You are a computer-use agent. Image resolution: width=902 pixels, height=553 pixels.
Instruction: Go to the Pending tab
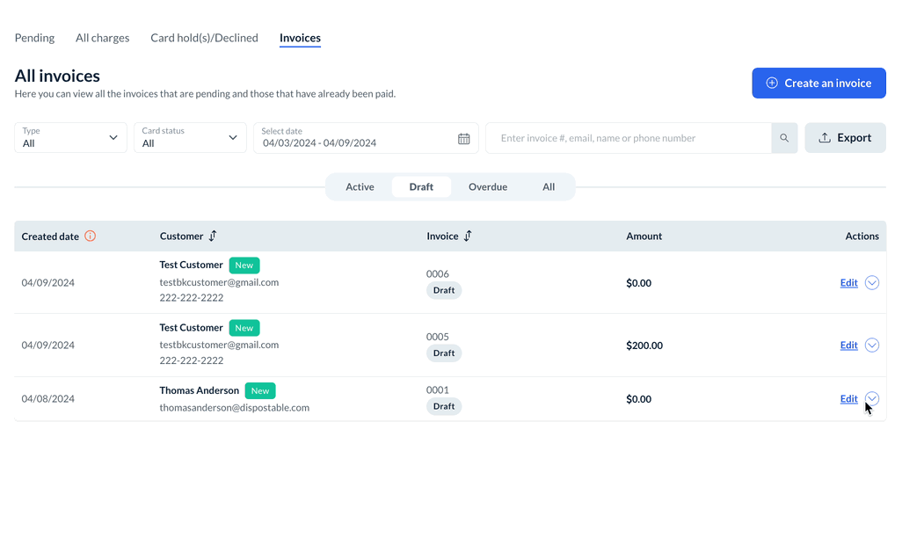tap(34, 38)
